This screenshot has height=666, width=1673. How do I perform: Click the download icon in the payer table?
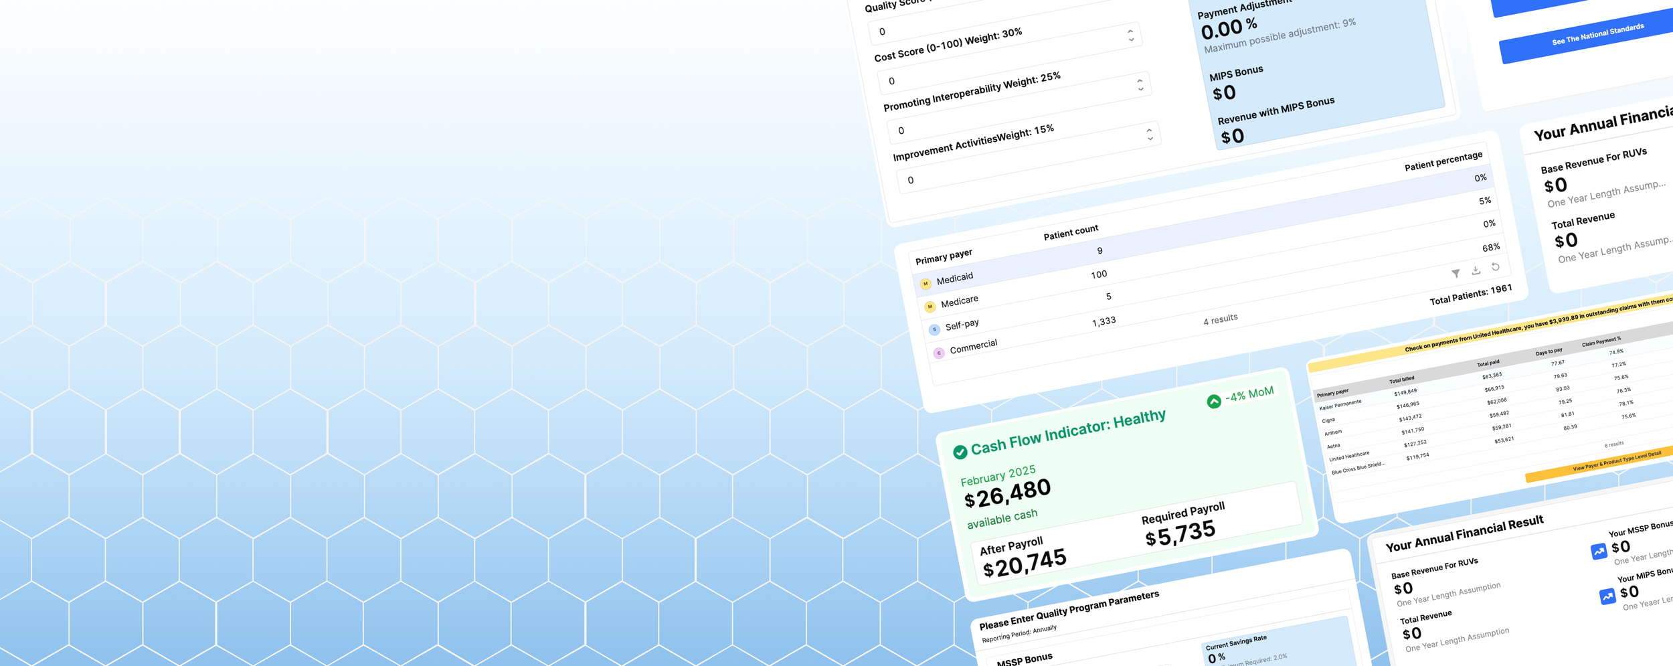(1476, 270)
